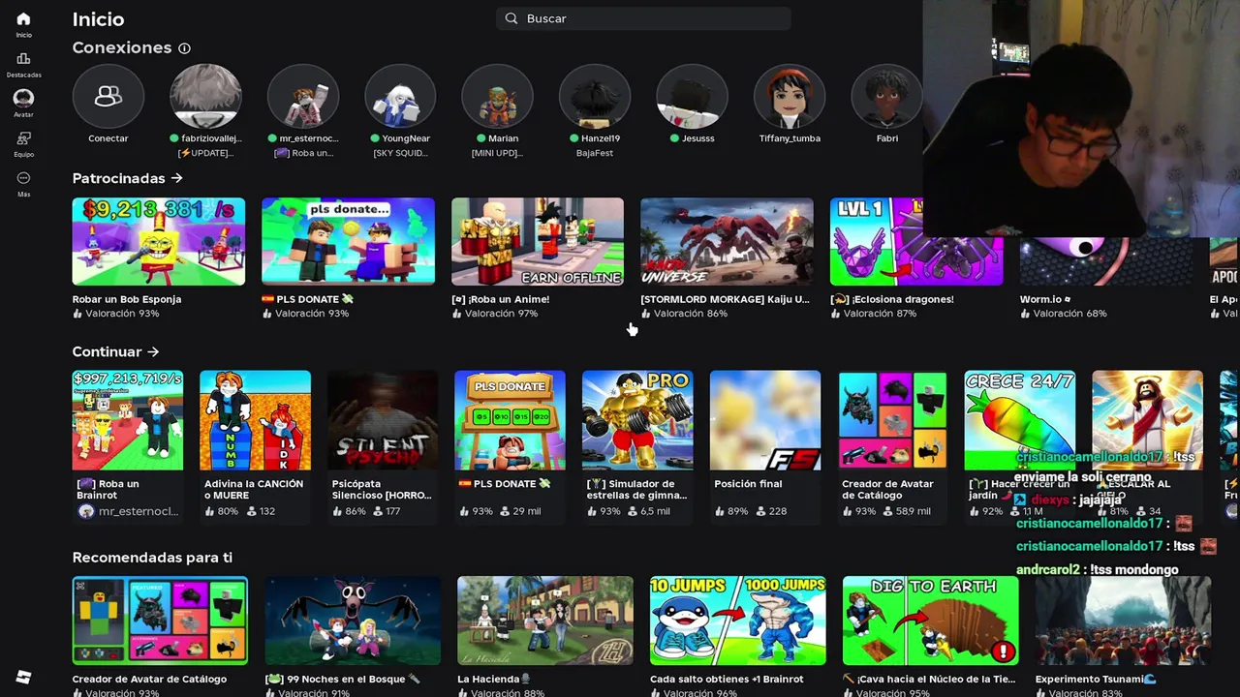
Task: Open the Avatar sidebar item
Action: point(23,98)
